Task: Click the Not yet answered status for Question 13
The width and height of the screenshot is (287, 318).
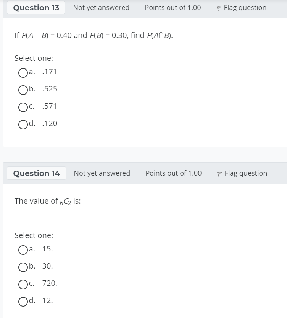Action: [101, 7]
